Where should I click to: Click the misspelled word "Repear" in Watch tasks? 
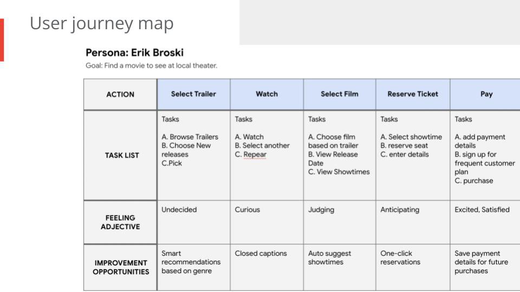tap(255, 155)
